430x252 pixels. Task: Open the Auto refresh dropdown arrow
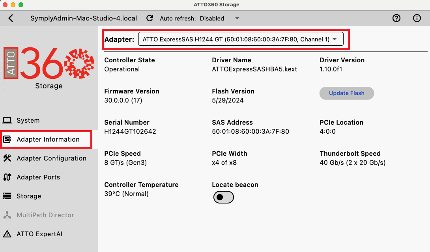[x=237, y=19]
